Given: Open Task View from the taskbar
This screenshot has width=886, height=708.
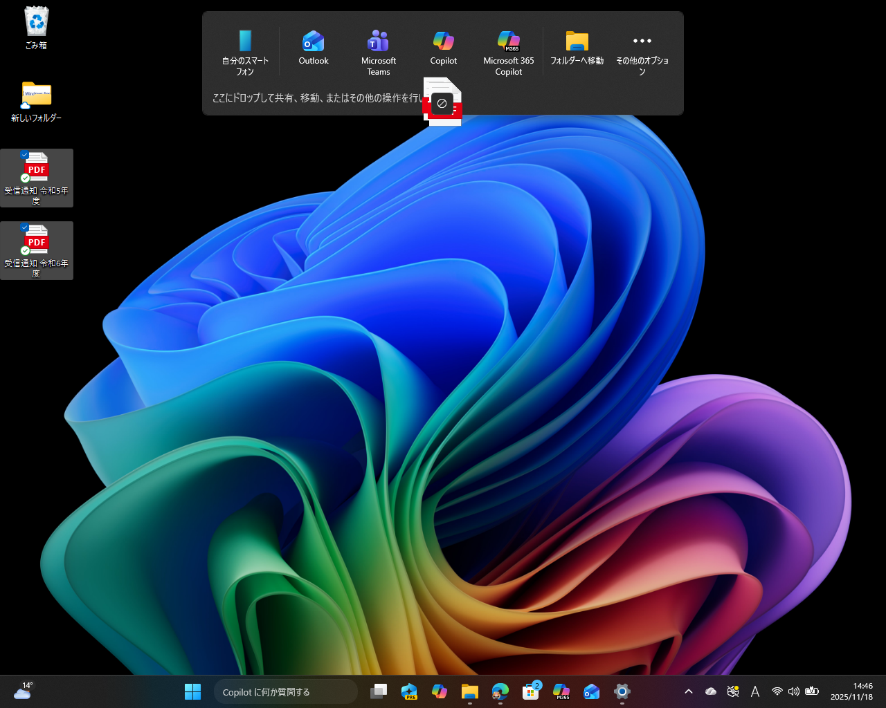Looking at the screenshot, I should [x=379, y=691].
